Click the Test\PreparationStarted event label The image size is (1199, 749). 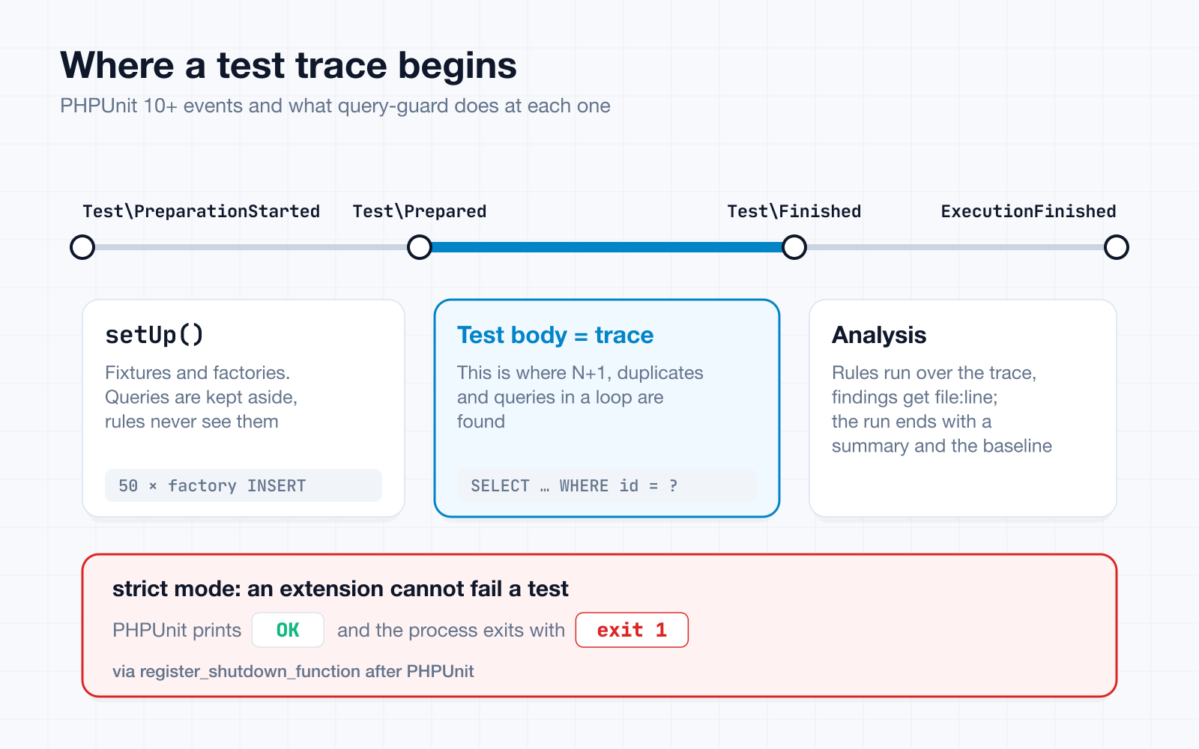(202, 211)
